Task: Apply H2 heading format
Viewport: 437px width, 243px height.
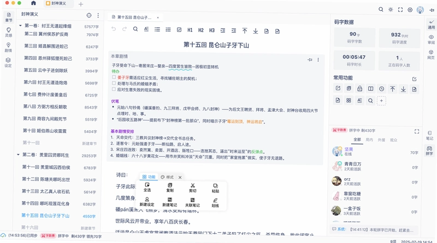Action: (x=201, y=31)
